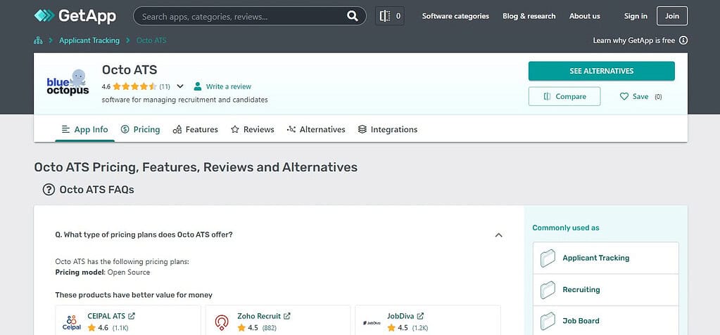Image resolution: width=720 pixels, height=335 pixels.
Task: Click the Save label next to the heart
Action: coord(640,96)
